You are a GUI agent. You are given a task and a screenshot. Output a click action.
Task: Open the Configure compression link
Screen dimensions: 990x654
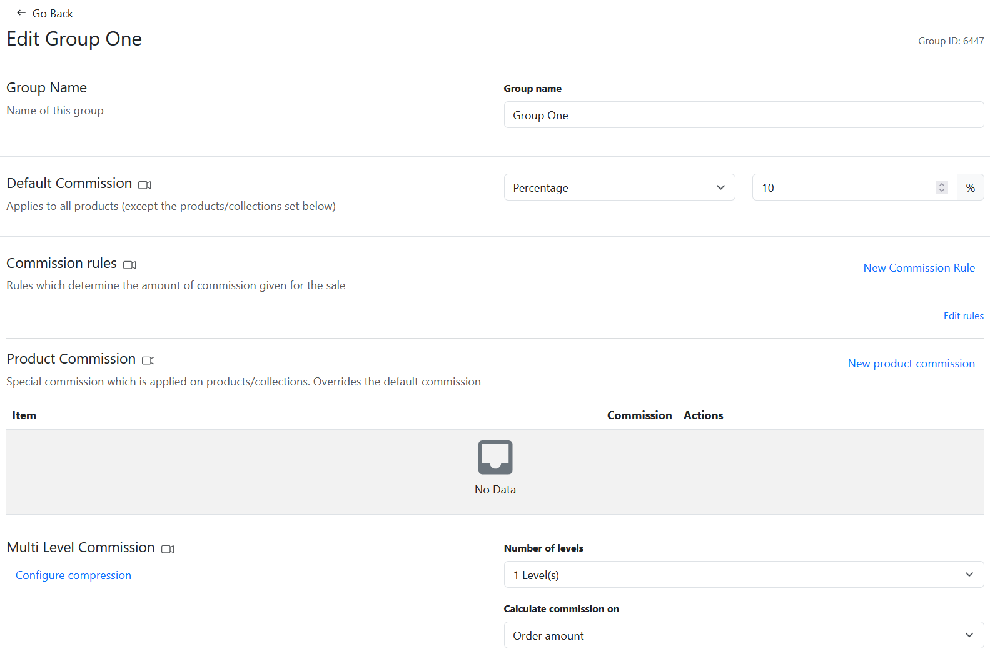click(73, 575)
